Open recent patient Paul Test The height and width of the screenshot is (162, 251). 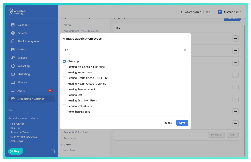coord(16,128)
